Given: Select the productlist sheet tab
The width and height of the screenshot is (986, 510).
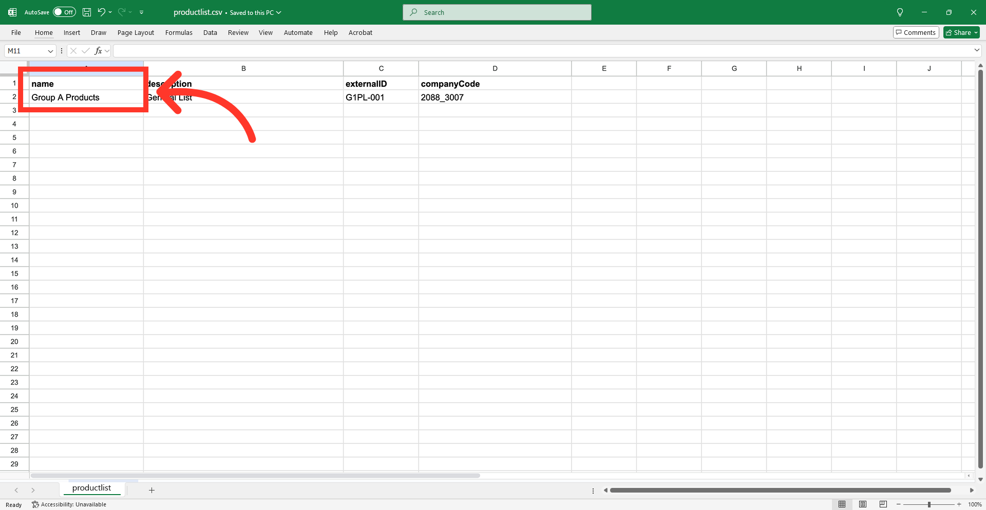Looking at the screenshot, I should tap(91, 488).
